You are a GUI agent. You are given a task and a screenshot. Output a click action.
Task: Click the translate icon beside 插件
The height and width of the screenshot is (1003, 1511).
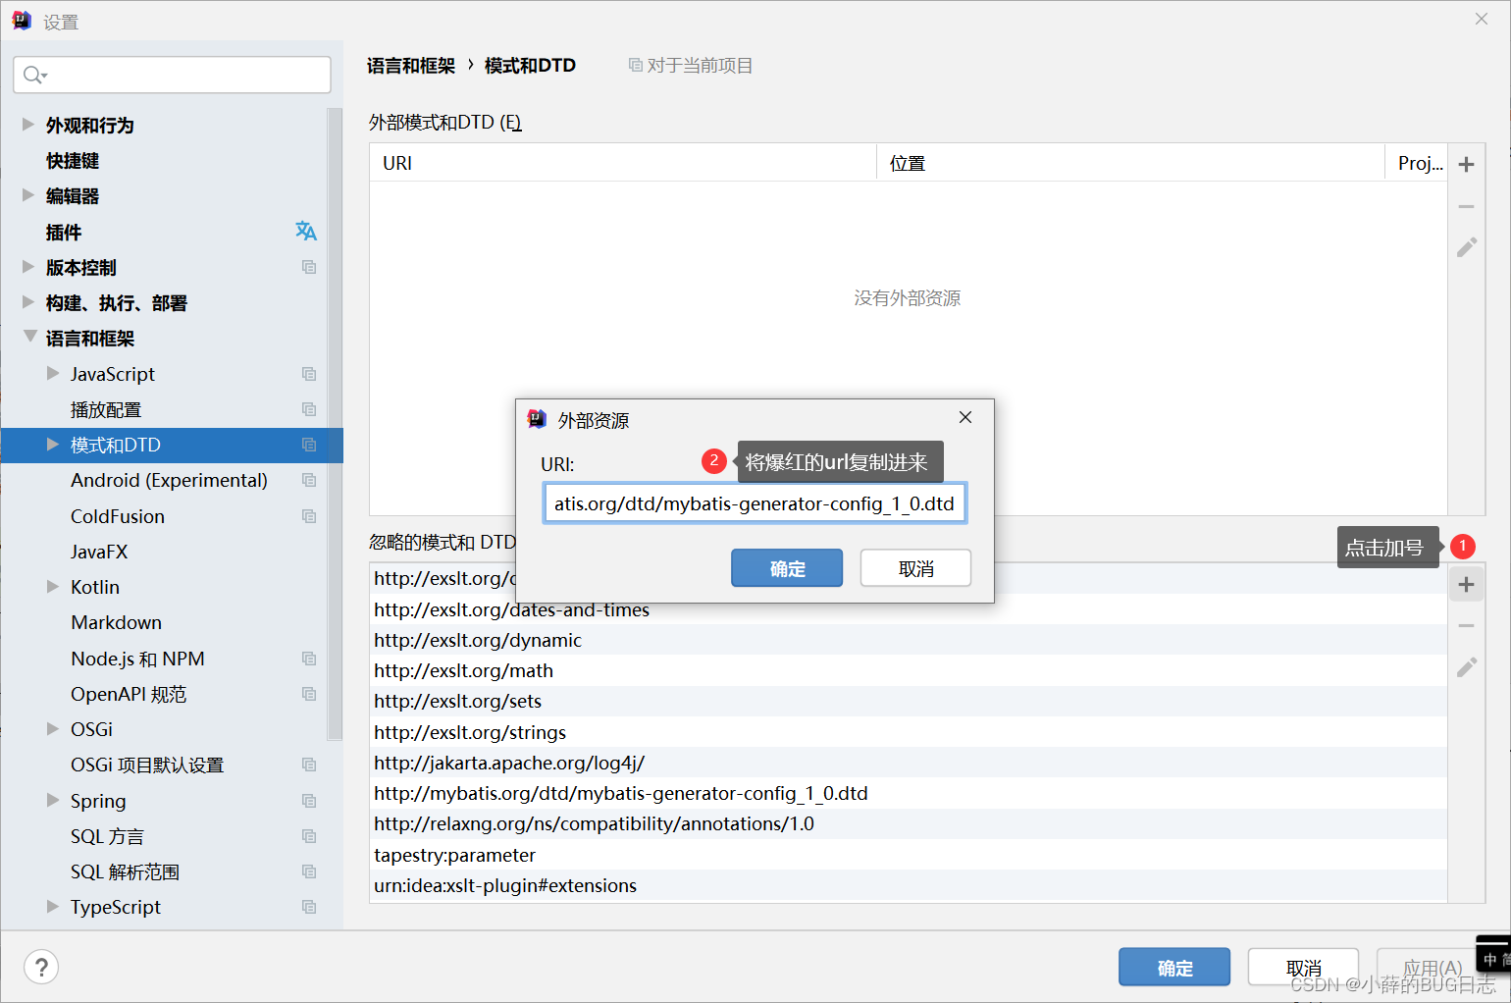[306, 231]
